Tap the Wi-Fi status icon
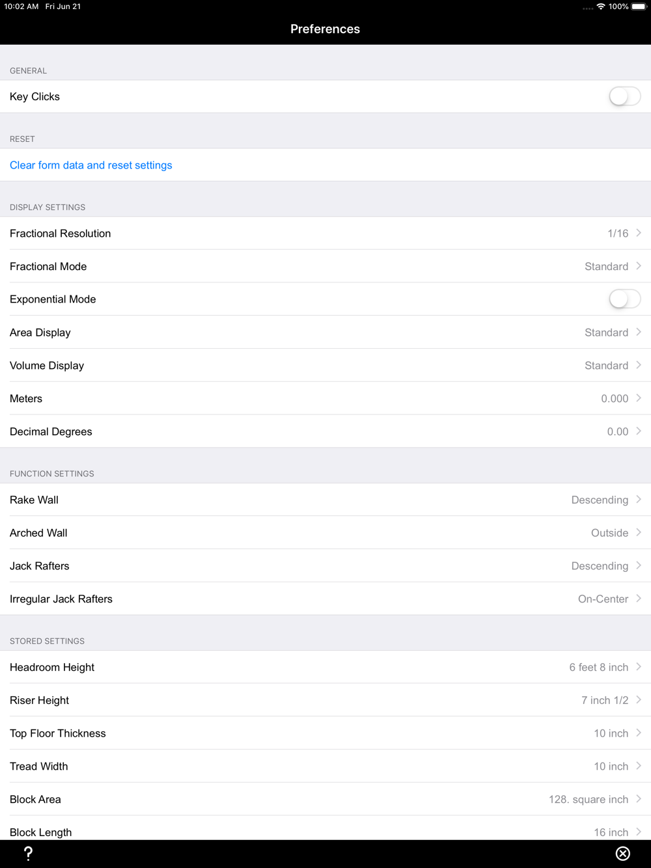 point(601,7)
